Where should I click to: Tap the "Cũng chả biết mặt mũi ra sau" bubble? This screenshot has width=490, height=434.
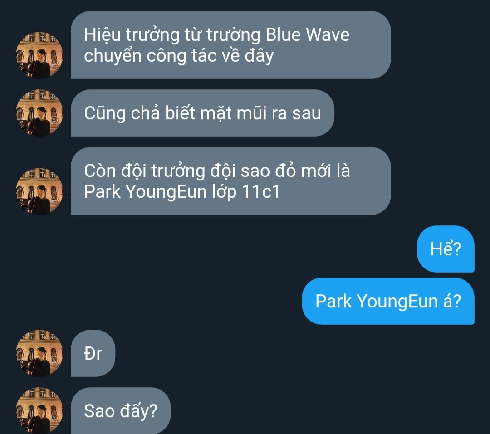pos(202,113)
